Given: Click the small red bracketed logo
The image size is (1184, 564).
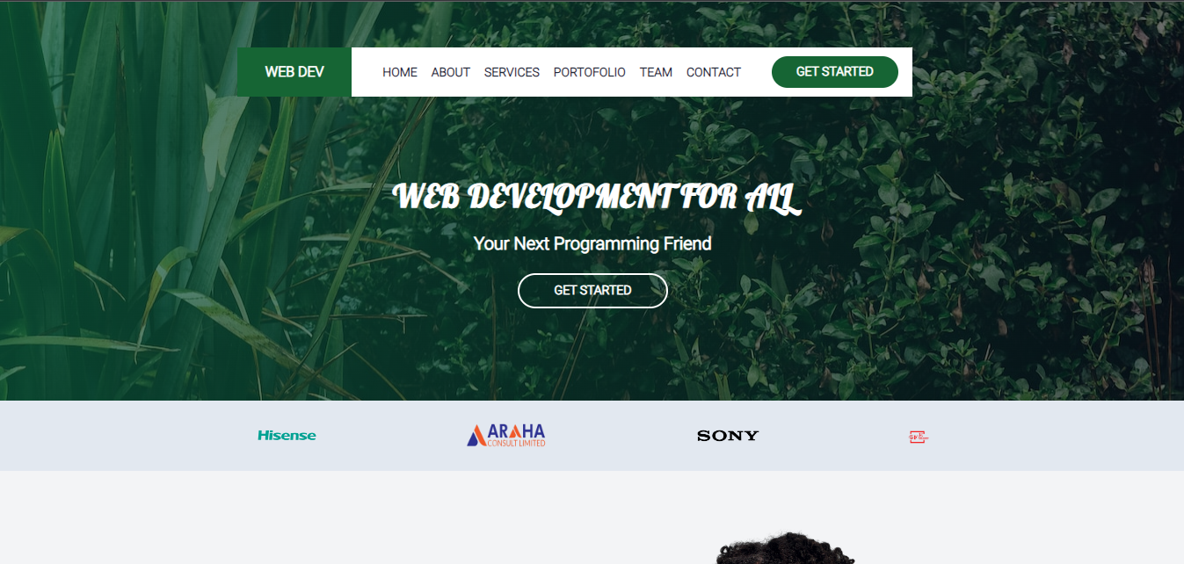Looking at the screenshot, I should coord(919,437).
